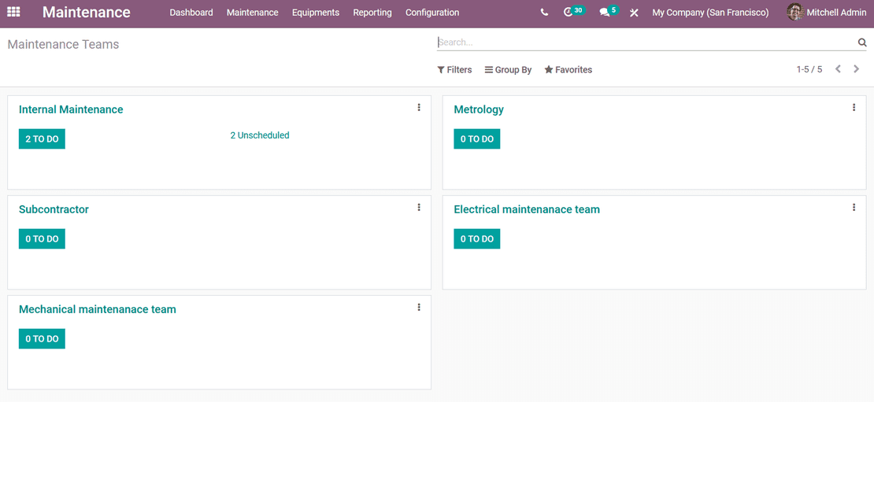Click the debug tools wrench icon
The height and width of the screenshot is (491, 874).
(634, 13)
